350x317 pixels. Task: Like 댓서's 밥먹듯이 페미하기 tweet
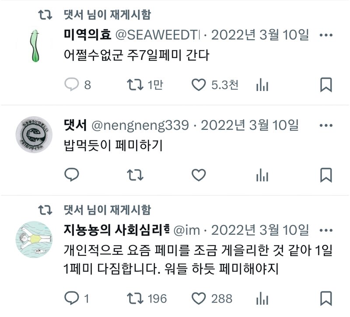coord(199,175)
